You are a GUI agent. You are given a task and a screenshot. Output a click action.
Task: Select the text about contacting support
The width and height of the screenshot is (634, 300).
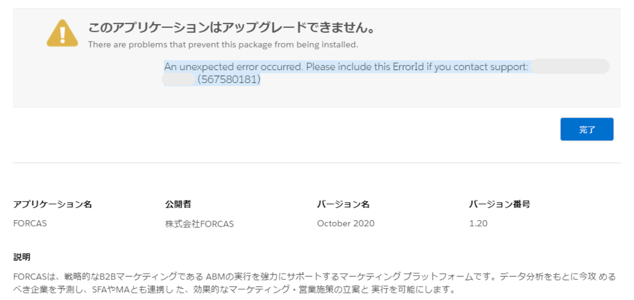coord(436,67)
